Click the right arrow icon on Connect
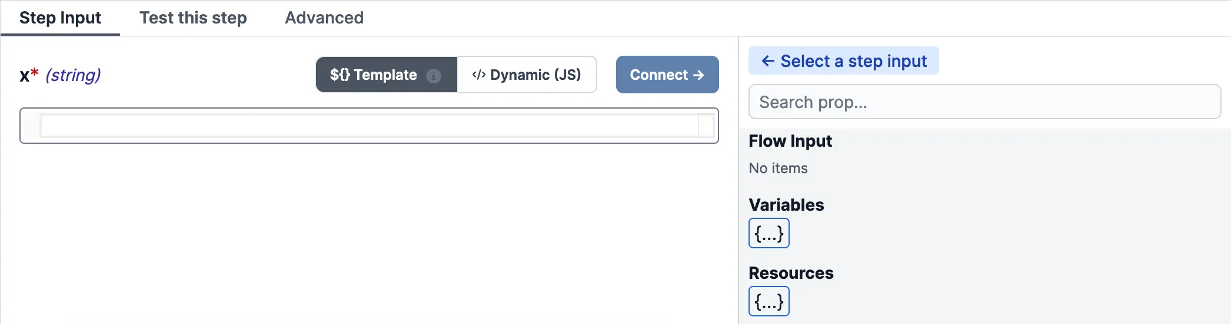 point(699,75)
